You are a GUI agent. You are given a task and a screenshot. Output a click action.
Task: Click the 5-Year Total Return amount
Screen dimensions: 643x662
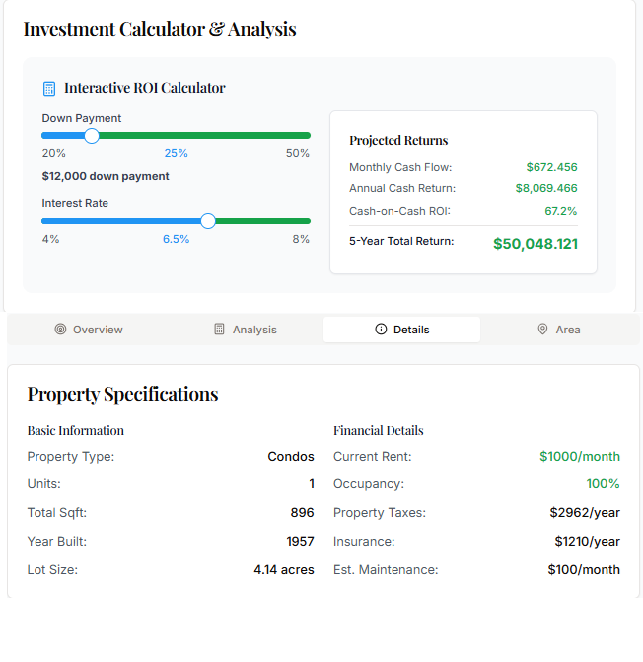(535, 244)
